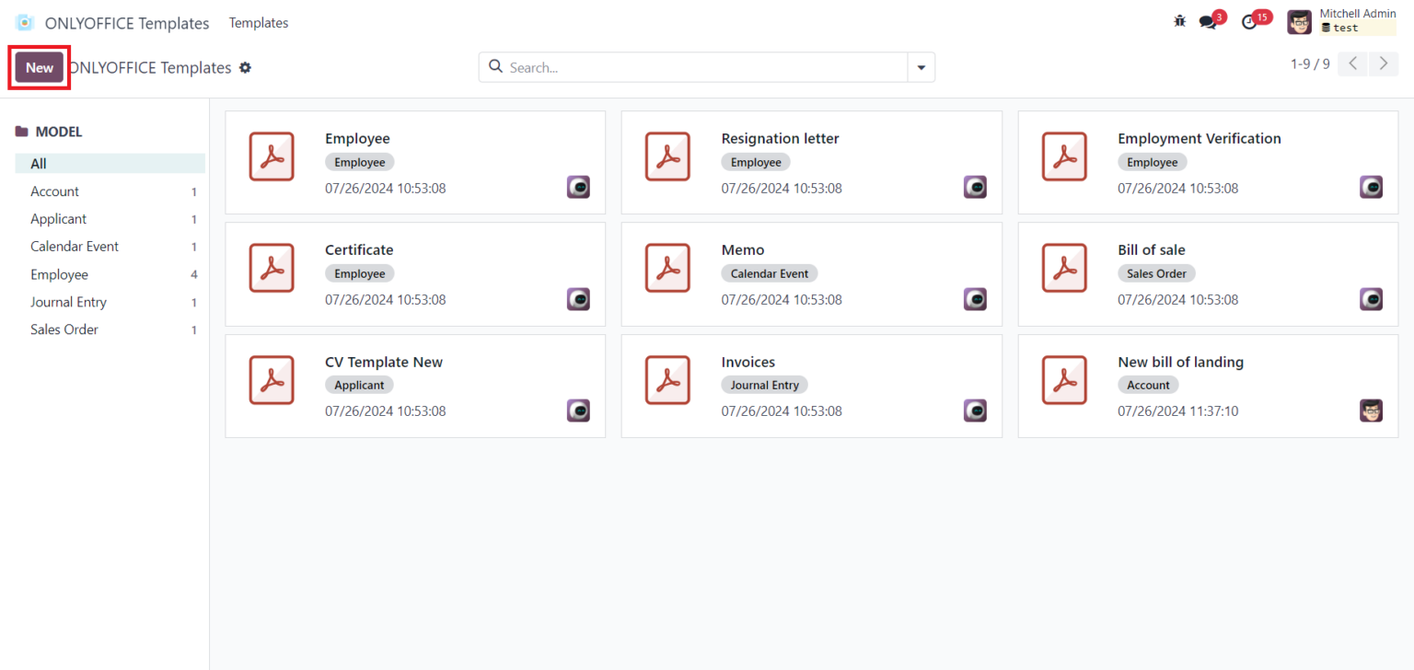Click the MODEL section heading
The width and height of the screenshot is (1414, 670).
pyautogui.click(x=59, y=132)
